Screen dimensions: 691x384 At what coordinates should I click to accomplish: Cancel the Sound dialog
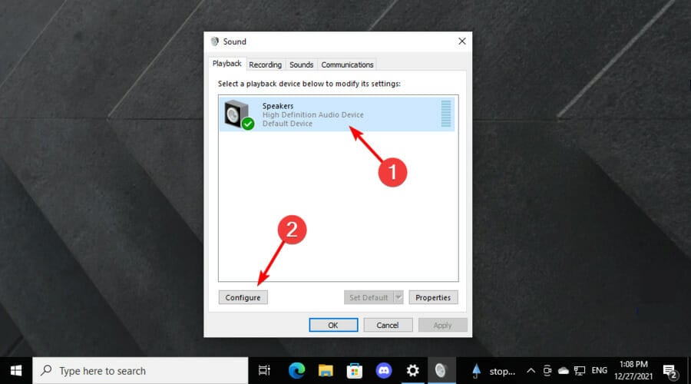point(388,325)
